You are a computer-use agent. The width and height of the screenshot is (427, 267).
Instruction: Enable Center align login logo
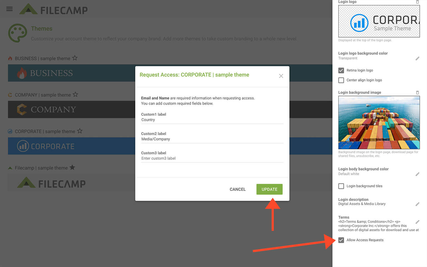tap(341, 80)
